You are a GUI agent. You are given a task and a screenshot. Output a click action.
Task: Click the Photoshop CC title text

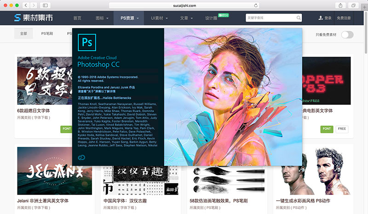[98, 64]
